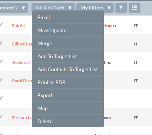
Task: Click the pencil icon beside Edil Misia
Action: pyautogui.click(x=1, y=43)
